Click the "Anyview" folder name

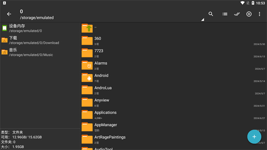click(x=101, y=100)
